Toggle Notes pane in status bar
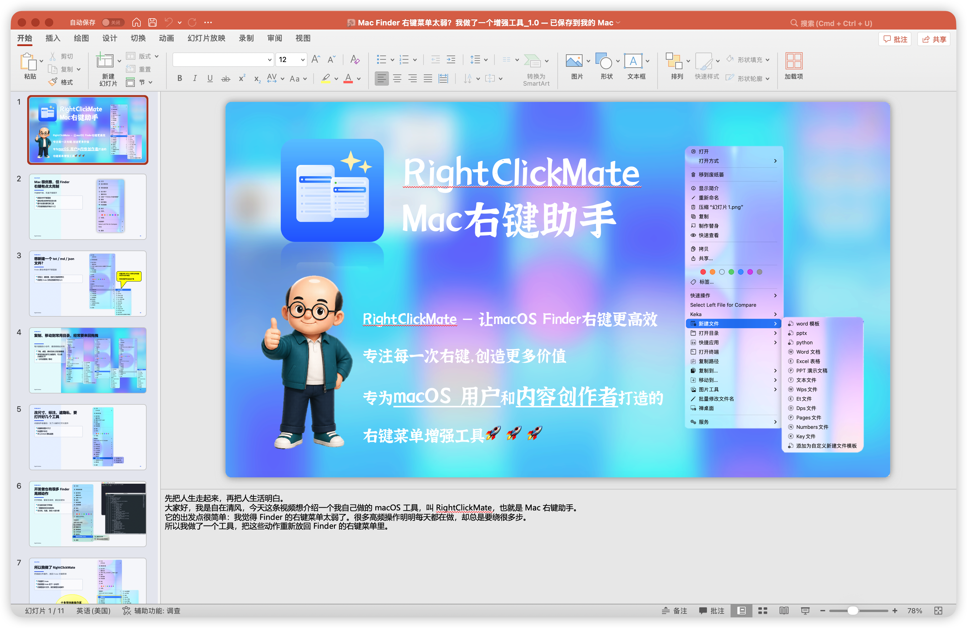 [674, 611]
